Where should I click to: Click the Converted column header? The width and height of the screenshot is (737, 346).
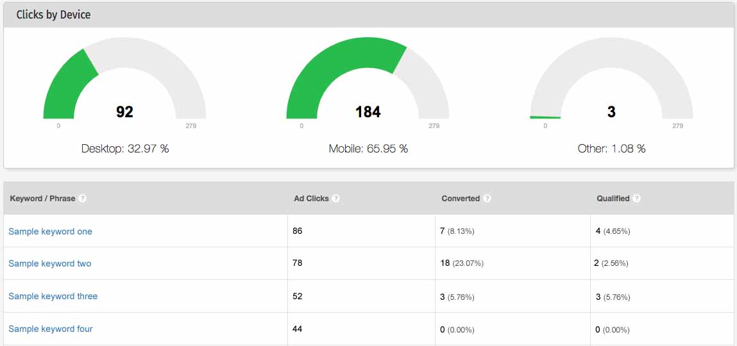(x=461, y=199)
